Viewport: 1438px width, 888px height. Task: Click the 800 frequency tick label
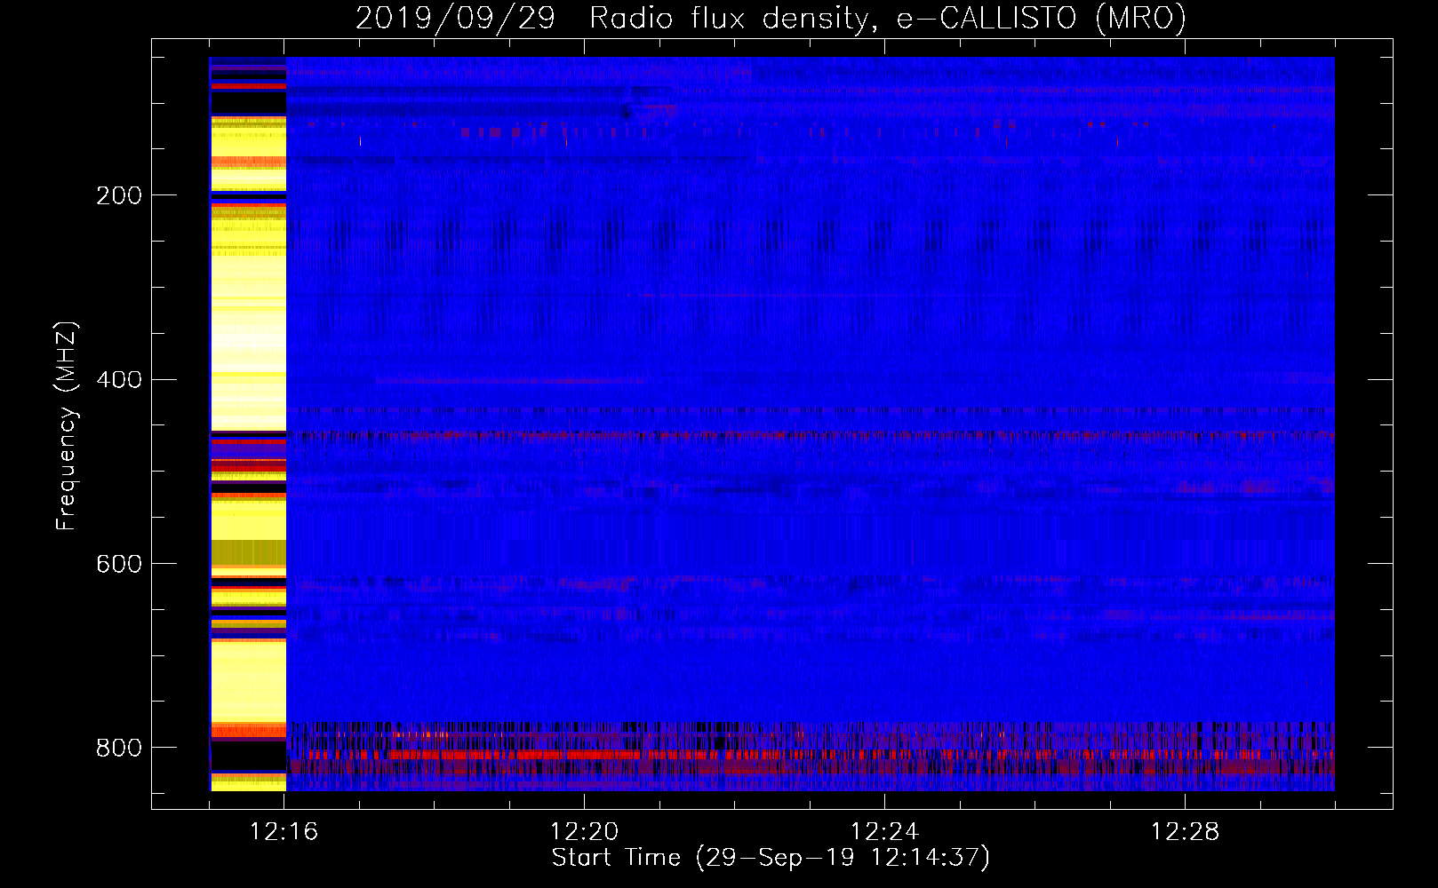pos(119,748)
